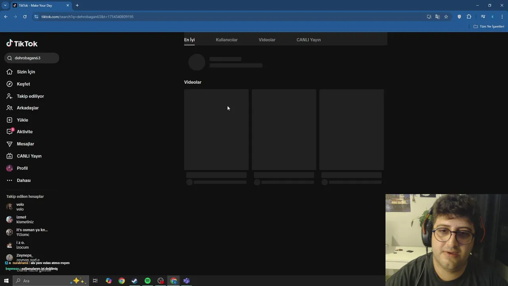Open the i z o. account avatar
Viewport: 508px width, 286px height.
tap(10, 245)
